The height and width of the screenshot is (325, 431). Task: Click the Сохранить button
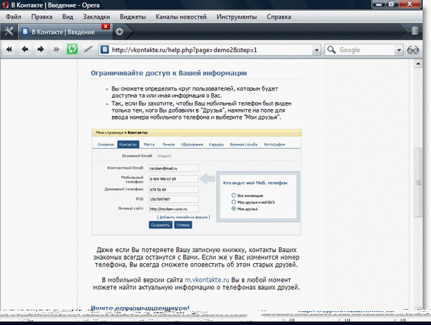[x=161, y=225]
